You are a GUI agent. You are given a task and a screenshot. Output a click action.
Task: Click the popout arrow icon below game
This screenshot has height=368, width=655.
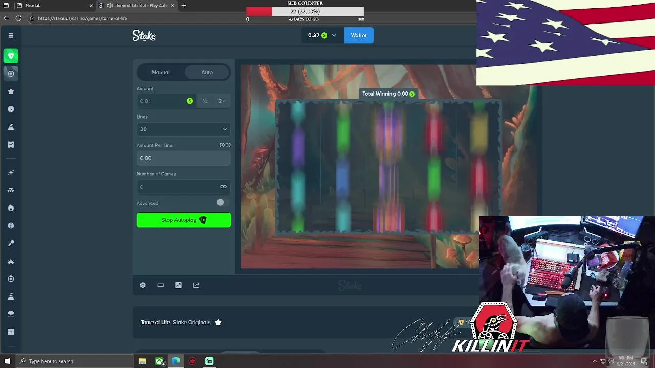(x=196, y=285)
